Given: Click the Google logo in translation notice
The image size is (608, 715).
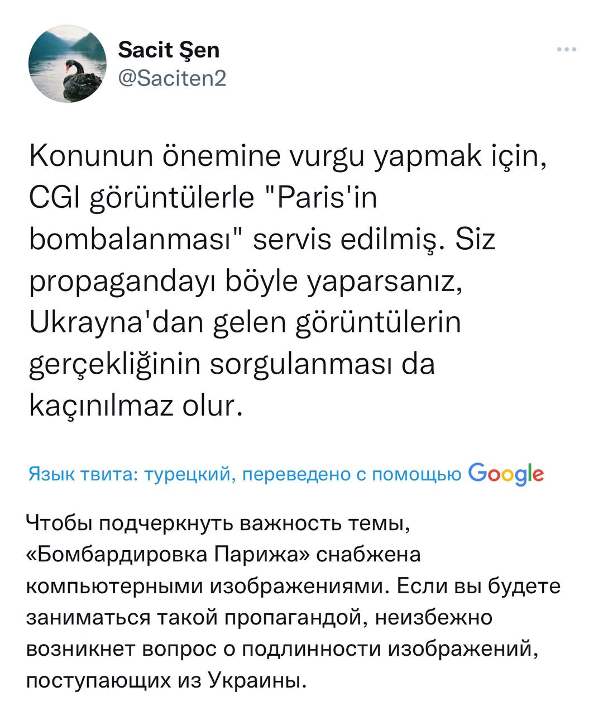Looking at the screenshot, I should pyautogui.click(x=506, y=474).
